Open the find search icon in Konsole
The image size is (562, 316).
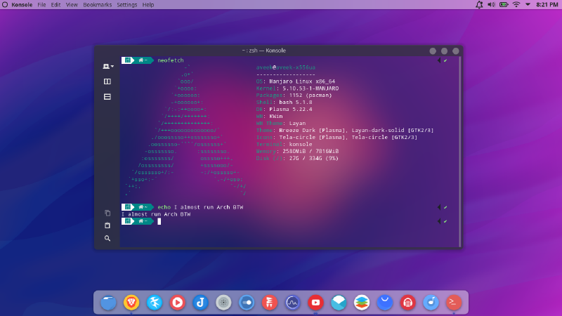click(x=107, y=239)
